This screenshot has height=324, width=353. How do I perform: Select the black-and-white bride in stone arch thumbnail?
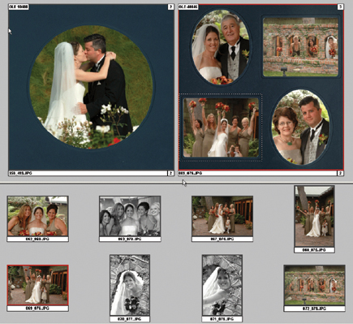[130, 285]
